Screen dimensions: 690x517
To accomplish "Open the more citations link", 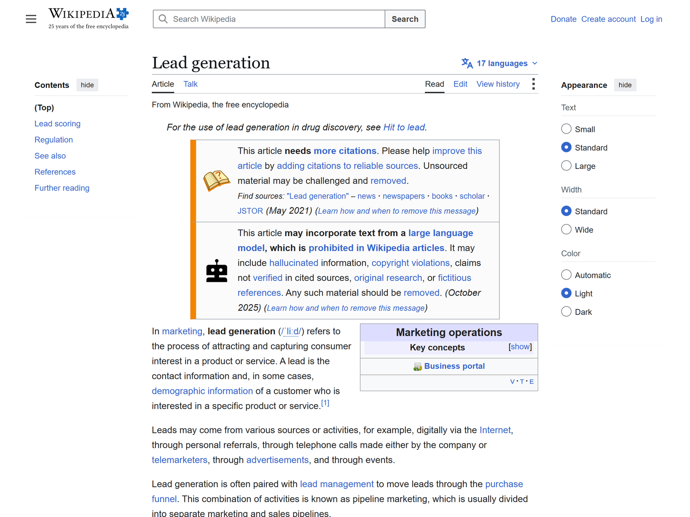I will 345,151.
